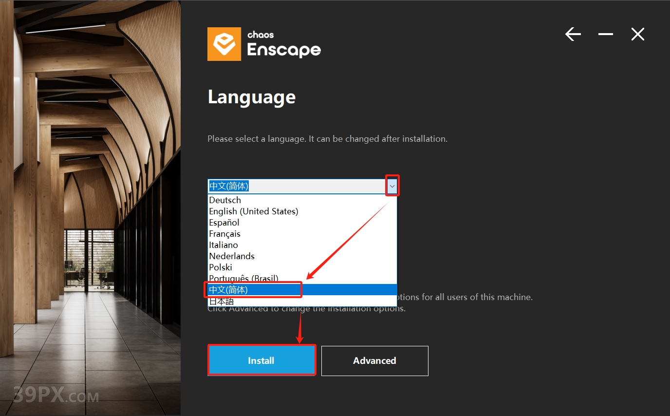Choose Português (Brasil) from the list

coord(243,278)
